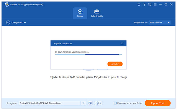
Task: Open the hamburger menu icon
Action: (x=155, y=4)
